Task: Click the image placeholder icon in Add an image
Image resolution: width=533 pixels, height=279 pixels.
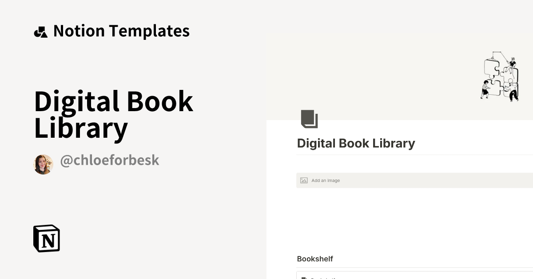Action: [304, 180]
